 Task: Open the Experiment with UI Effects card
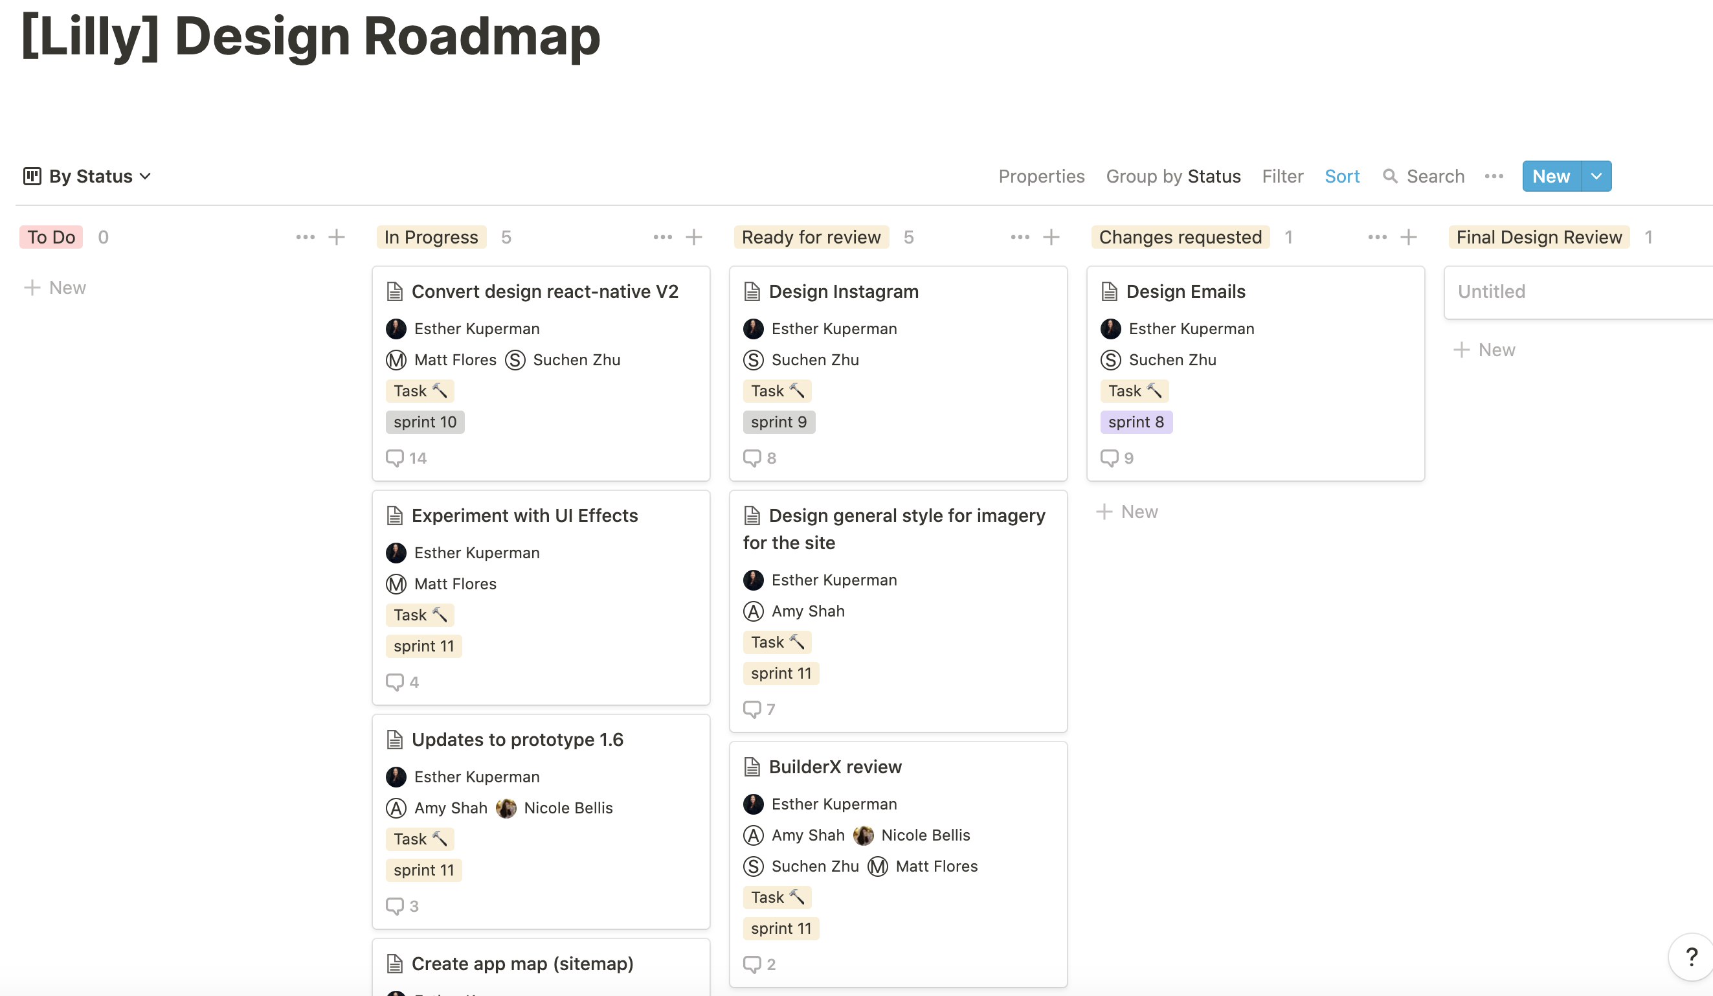[x=524, y=515]
